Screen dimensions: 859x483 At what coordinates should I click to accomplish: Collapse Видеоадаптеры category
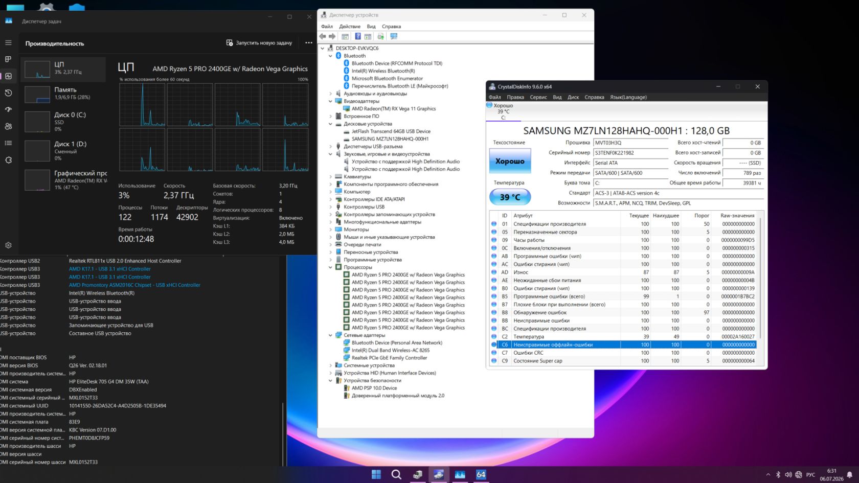point(330,101)
